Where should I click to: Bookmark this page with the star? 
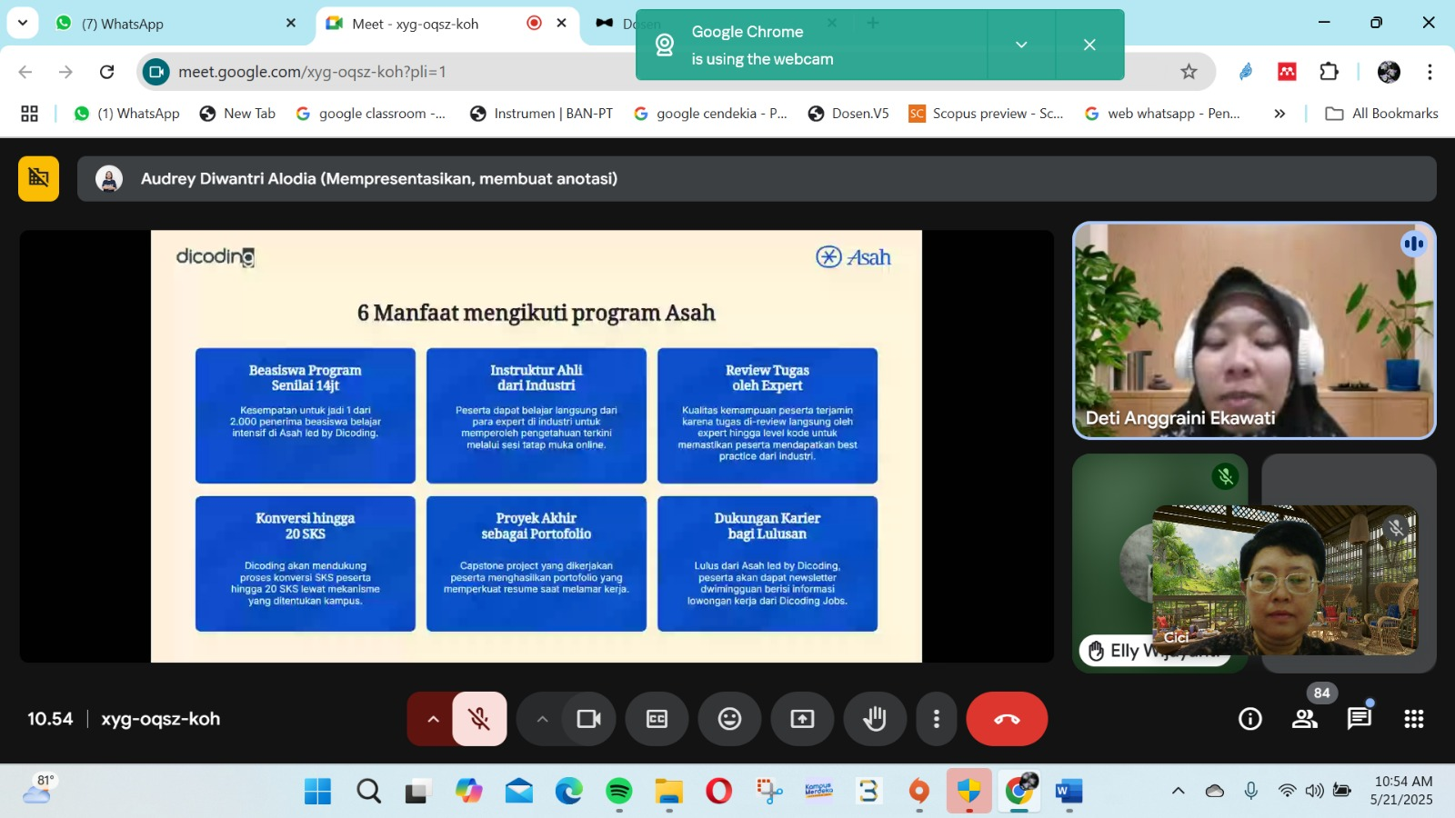point(1189,72)
